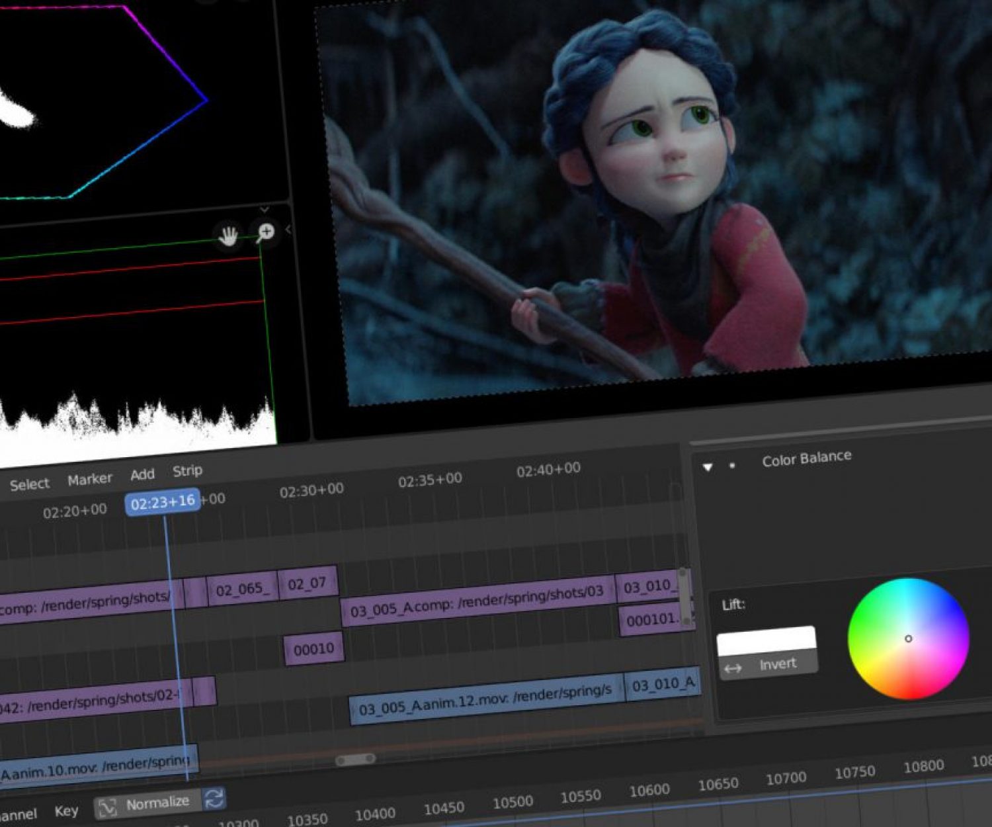Click frame number 10800 in graph ruler

click(x=924, y=767)
